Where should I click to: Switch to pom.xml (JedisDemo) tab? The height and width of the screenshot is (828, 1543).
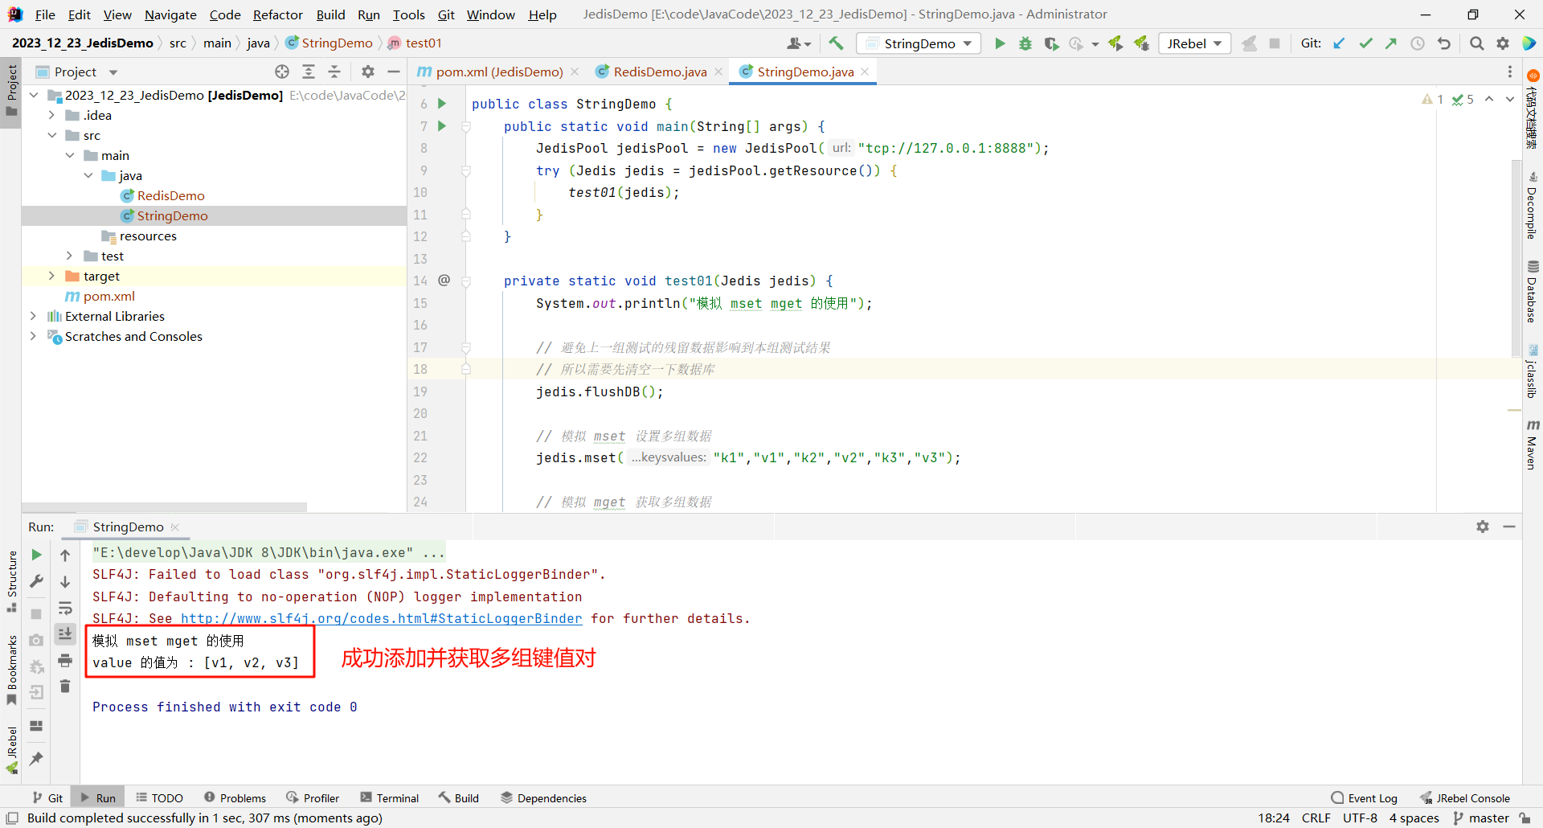click(499, 72)
